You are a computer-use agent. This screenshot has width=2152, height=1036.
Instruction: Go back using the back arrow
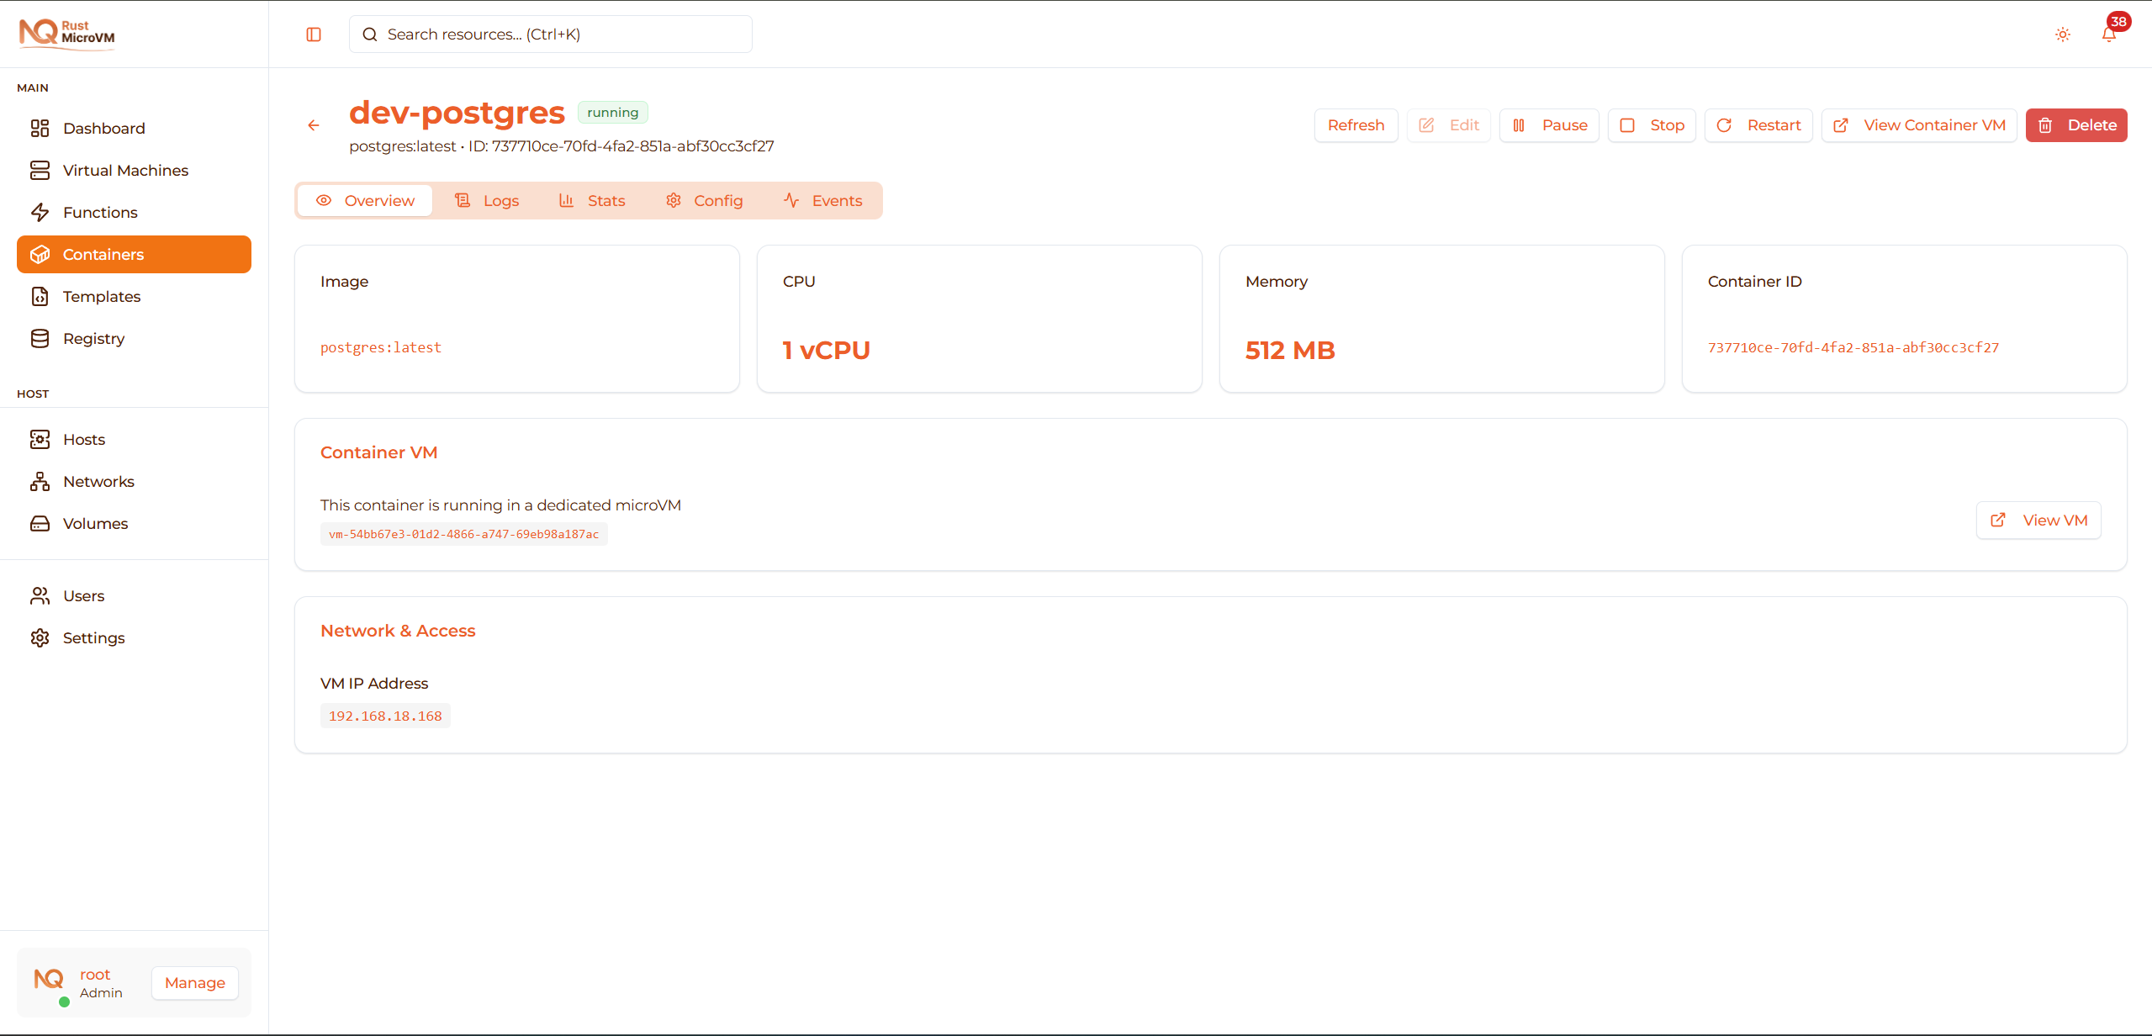[313, 124]
